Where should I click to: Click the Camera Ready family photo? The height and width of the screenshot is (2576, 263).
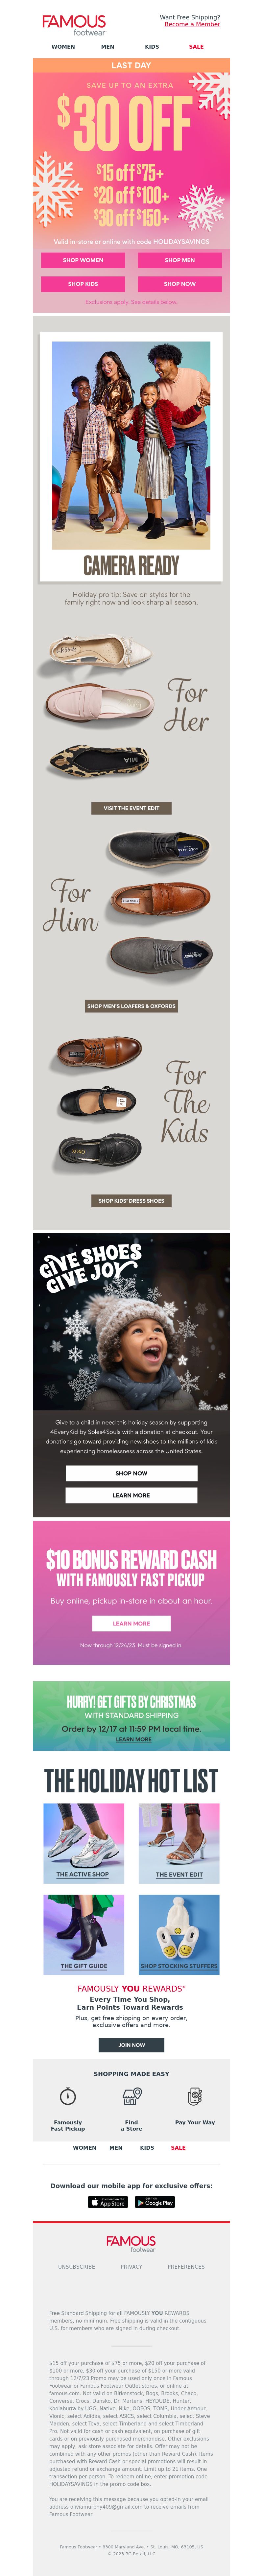click(x=131, y=446)
